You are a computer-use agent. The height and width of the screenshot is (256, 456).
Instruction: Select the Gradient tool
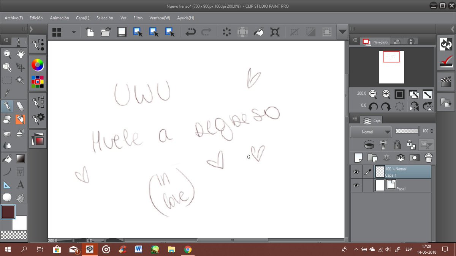point(20,159)
